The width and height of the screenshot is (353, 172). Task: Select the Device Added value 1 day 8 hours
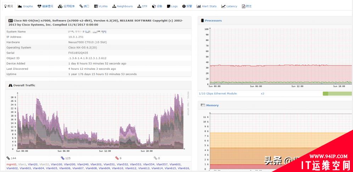[x=97, y=63]
